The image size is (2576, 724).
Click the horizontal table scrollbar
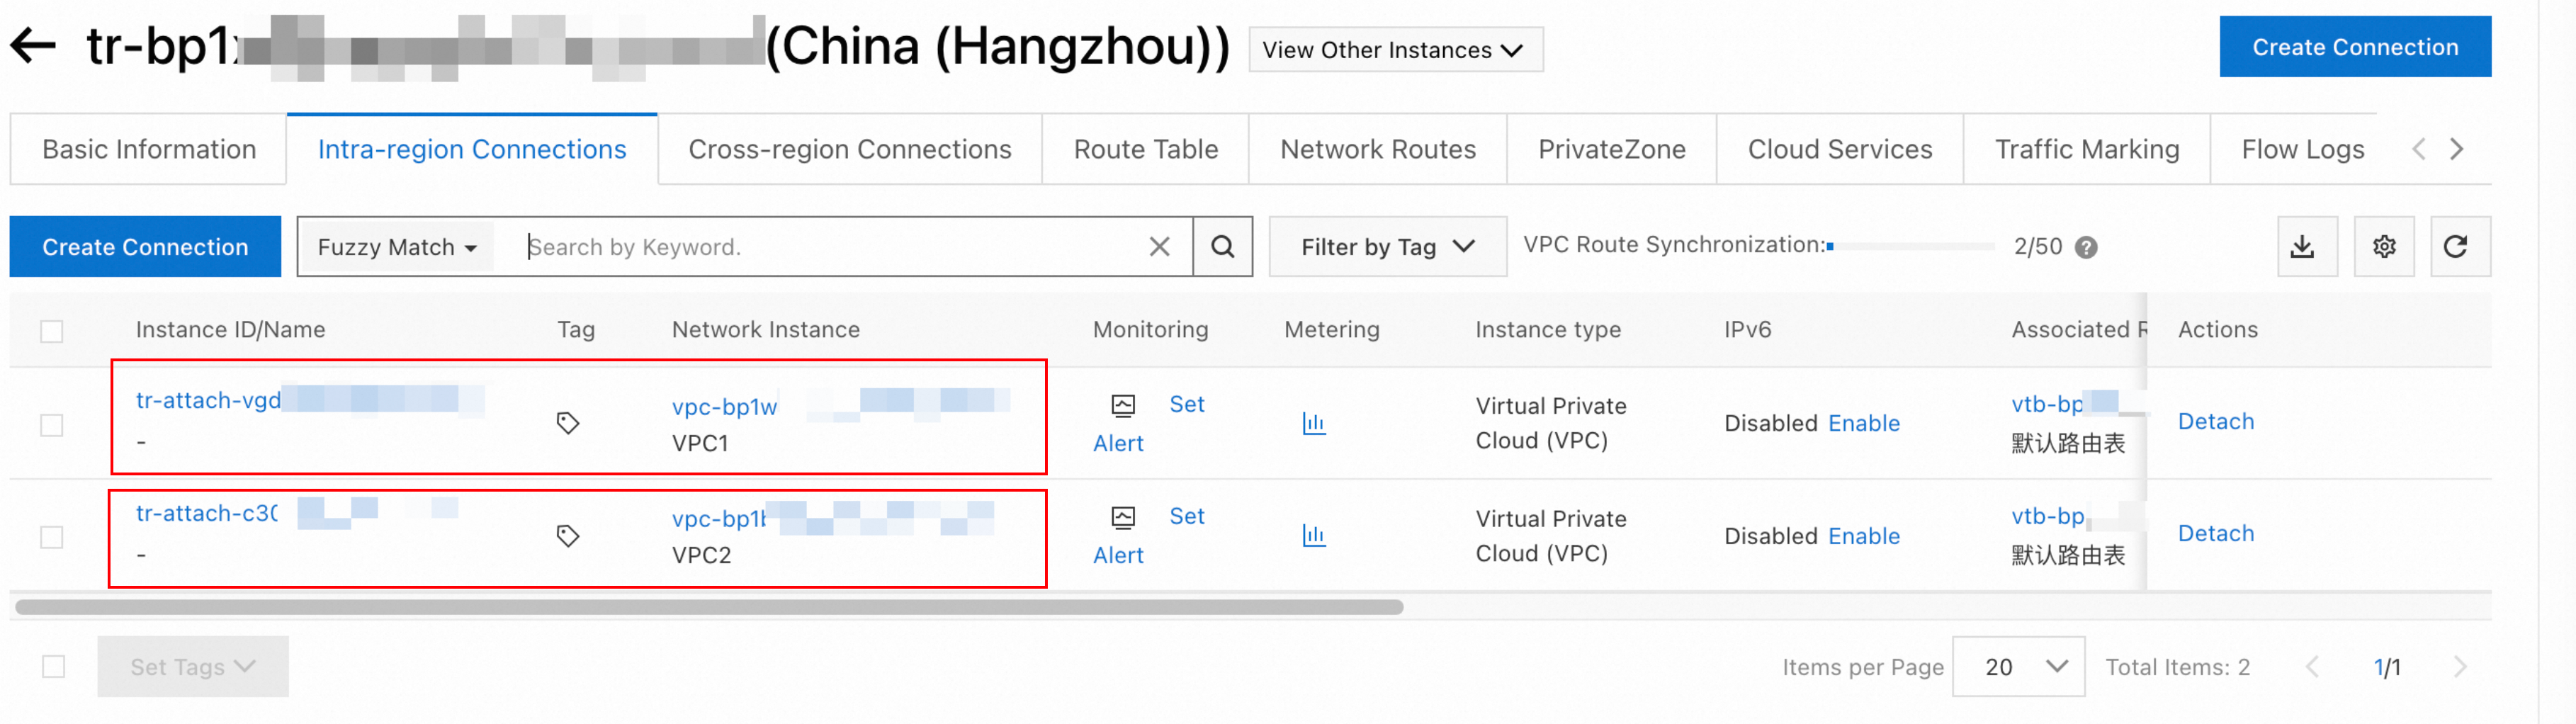[x=708, y=607]
